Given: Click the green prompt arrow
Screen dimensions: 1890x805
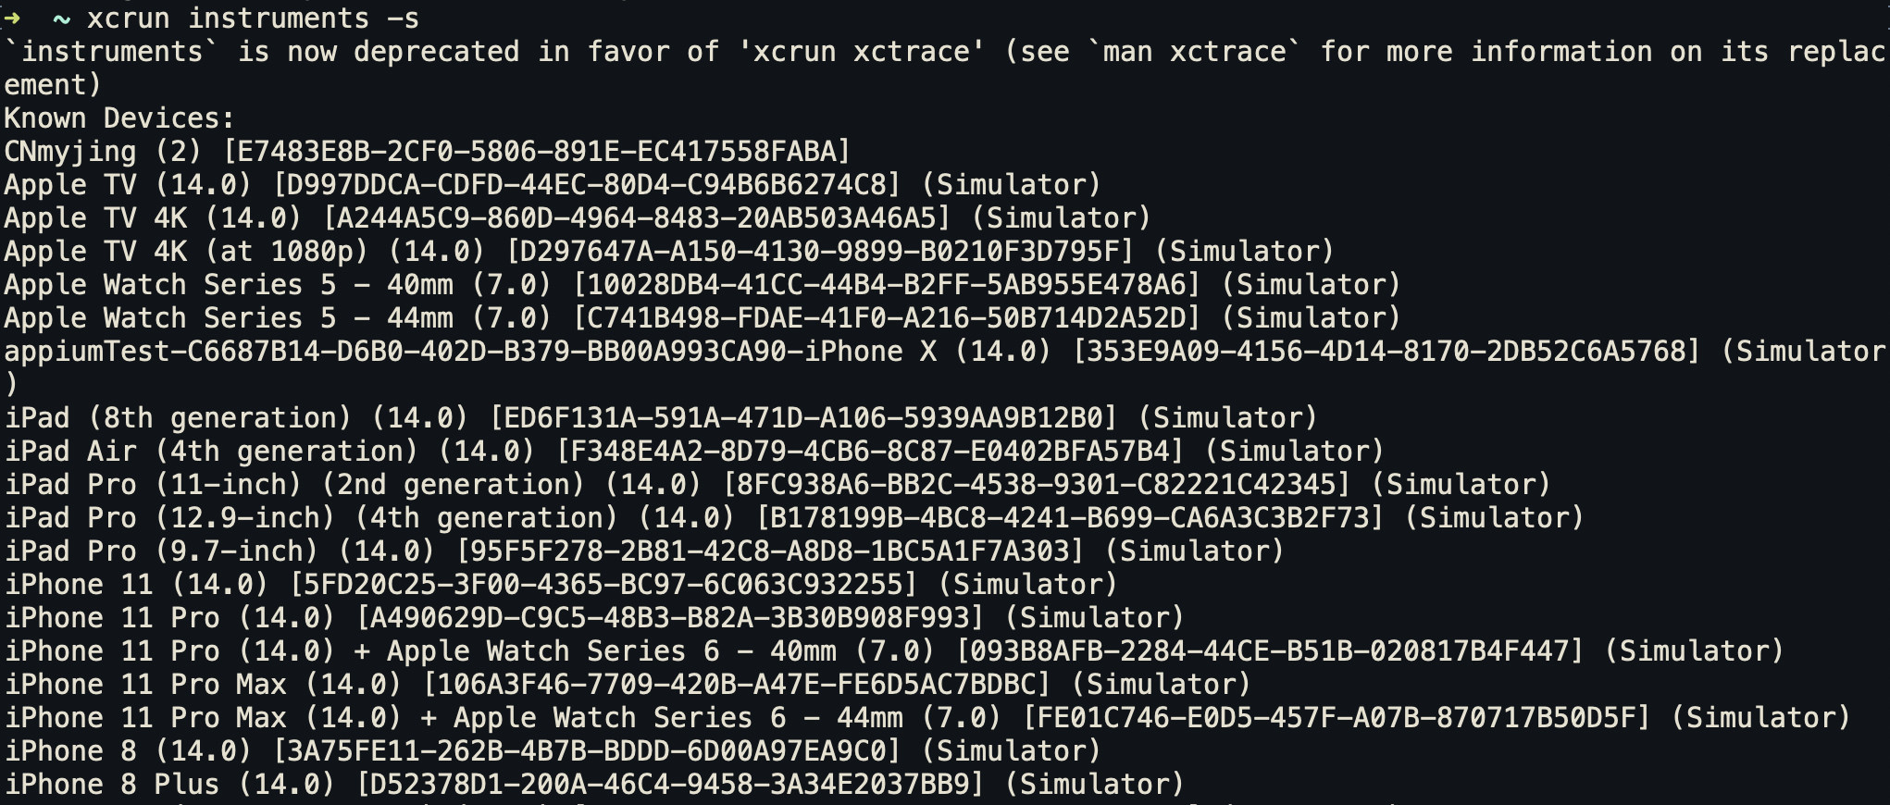Looking at the screenshot, I should click(12, 19).
